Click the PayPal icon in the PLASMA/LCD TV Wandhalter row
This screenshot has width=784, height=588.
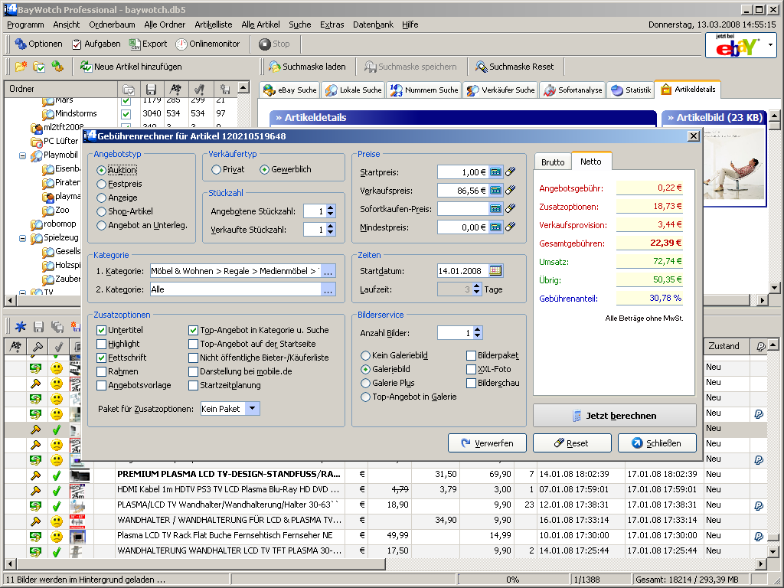759,505
